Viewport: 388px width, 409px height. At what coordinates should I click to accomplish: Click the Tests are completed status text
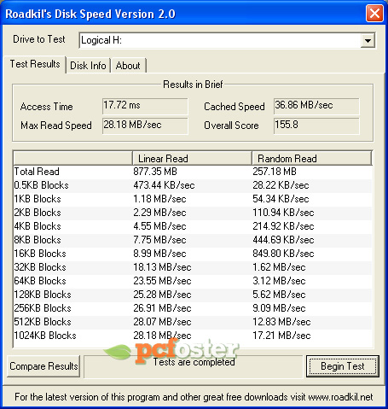194,362
